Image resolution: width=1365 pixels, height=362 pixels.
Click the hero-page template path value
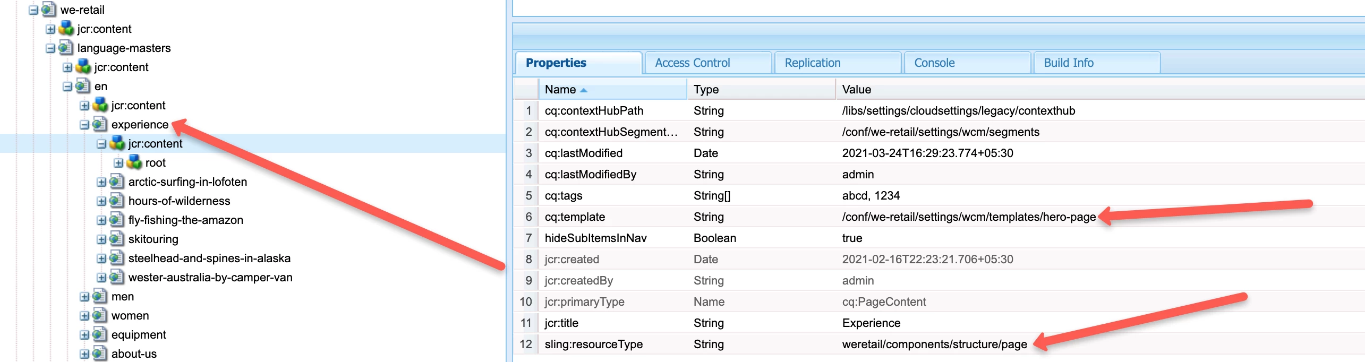coord(969,217)
